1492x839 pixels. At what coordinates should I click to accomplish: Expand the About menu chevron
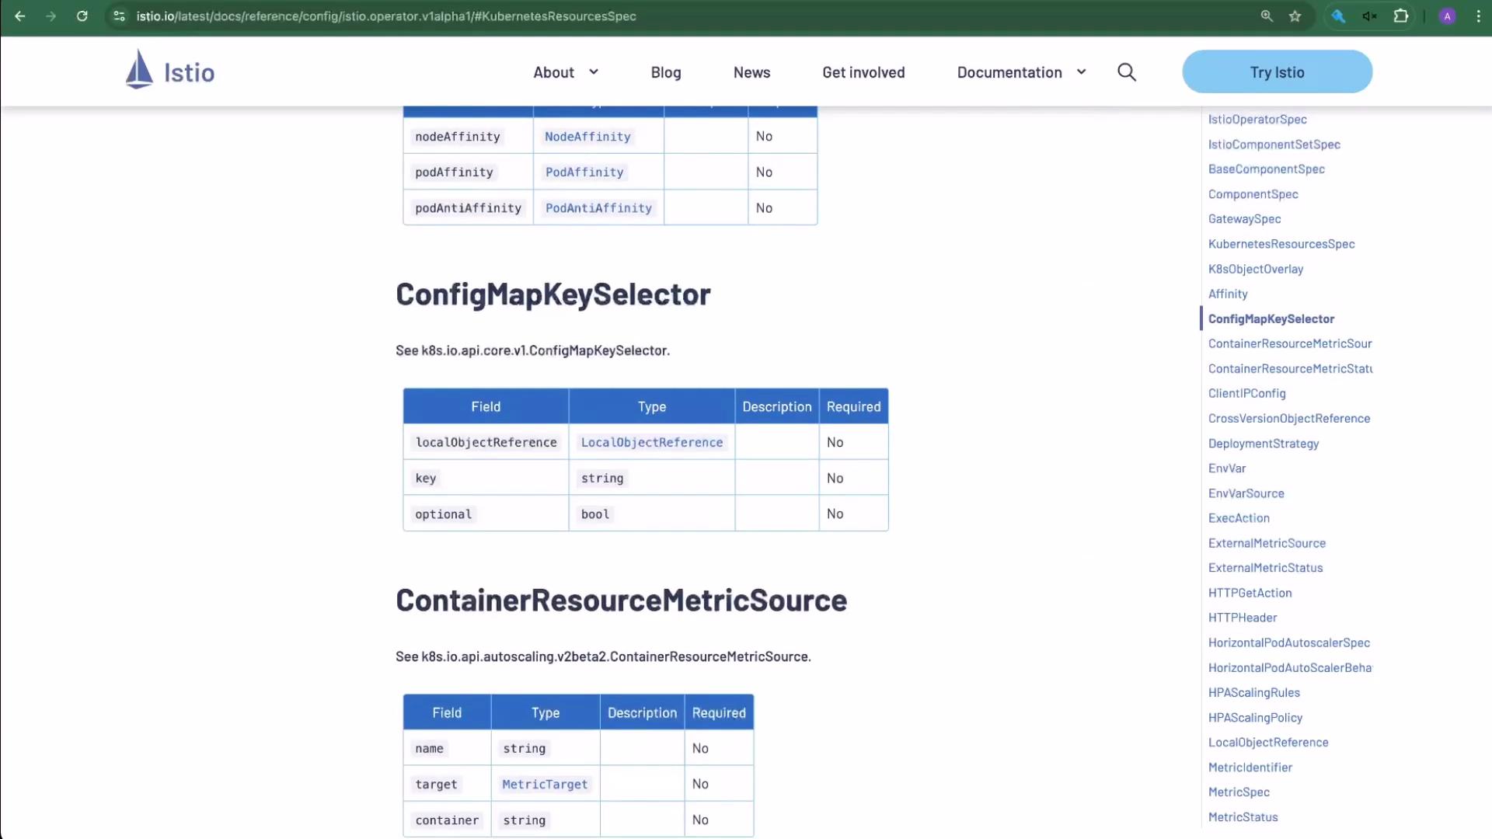[x=594, y=71]
